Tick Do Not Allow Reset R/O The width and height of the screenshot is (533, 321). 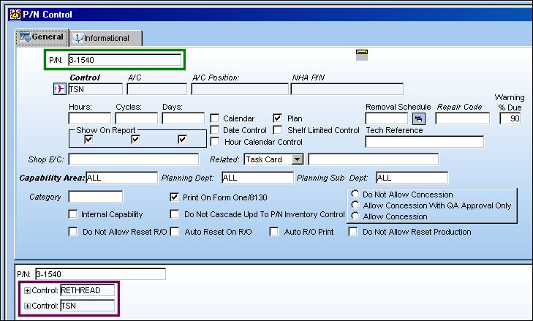point(72,232)
